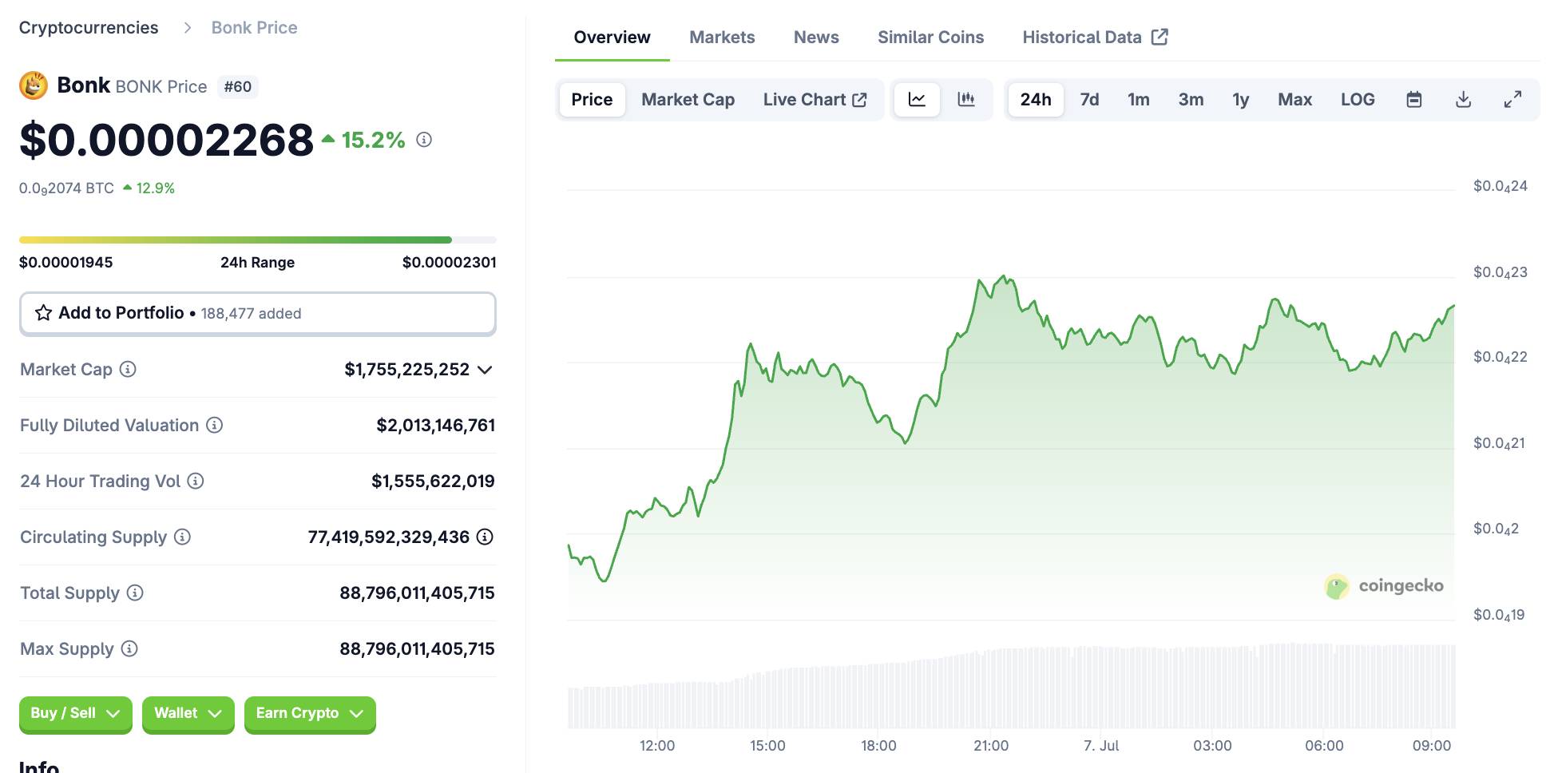The height and width of the screenshot is (773, 1554).
Task: Expand chart to fullscreen
Action: pyautogui.click(x=1512, y=100)
